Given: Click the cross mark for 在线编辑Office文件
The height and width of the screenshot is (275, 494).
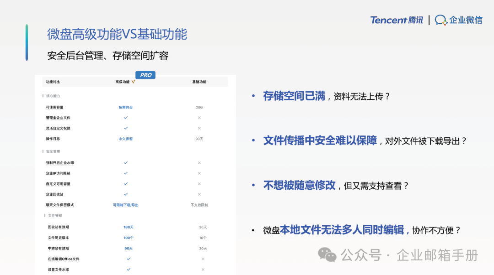Looking at the screenshot, I should point(203,259).
